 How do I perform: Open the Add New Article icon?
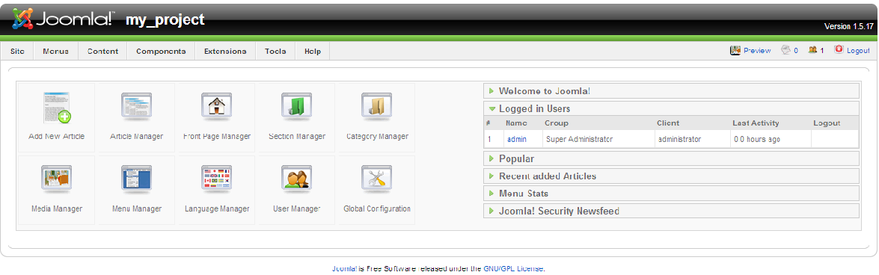pos(57,108)
